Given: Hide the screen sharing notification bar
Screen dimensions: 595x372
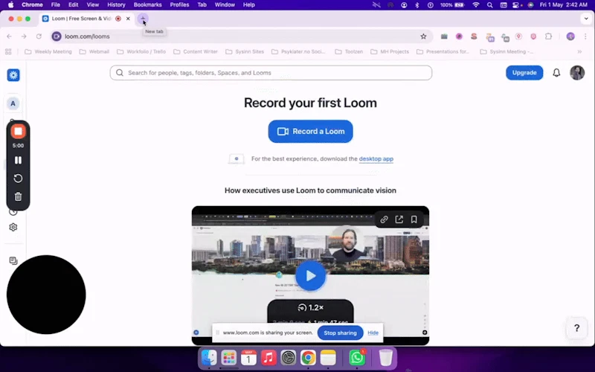Looking at the screenshot, I should click(x=373, y=333).
